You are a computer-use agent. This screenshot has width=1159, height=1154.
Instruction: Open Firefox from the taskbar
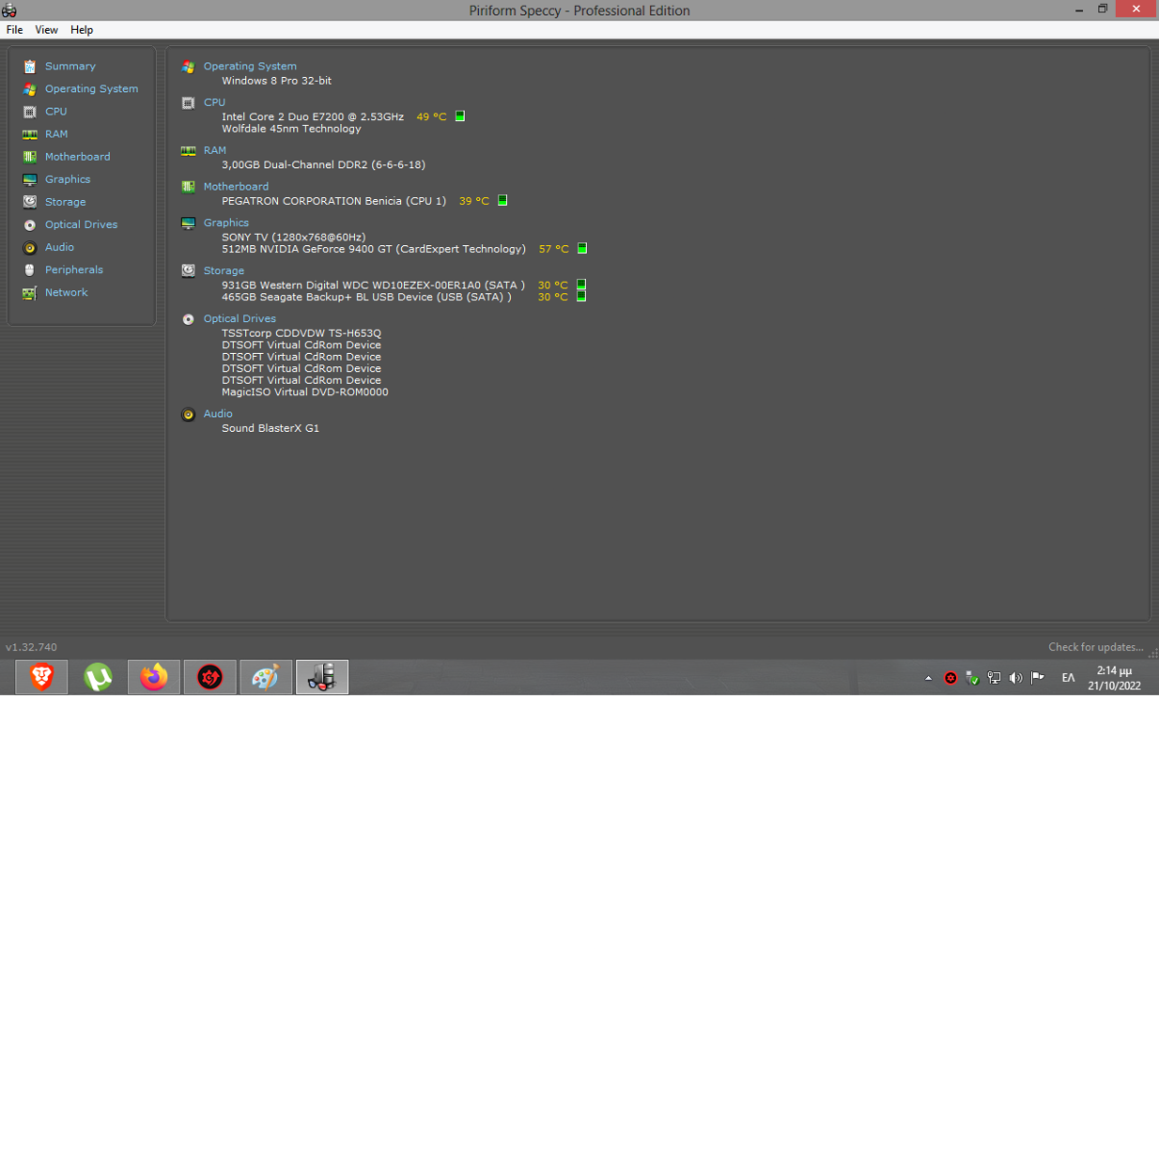point(154,677)
